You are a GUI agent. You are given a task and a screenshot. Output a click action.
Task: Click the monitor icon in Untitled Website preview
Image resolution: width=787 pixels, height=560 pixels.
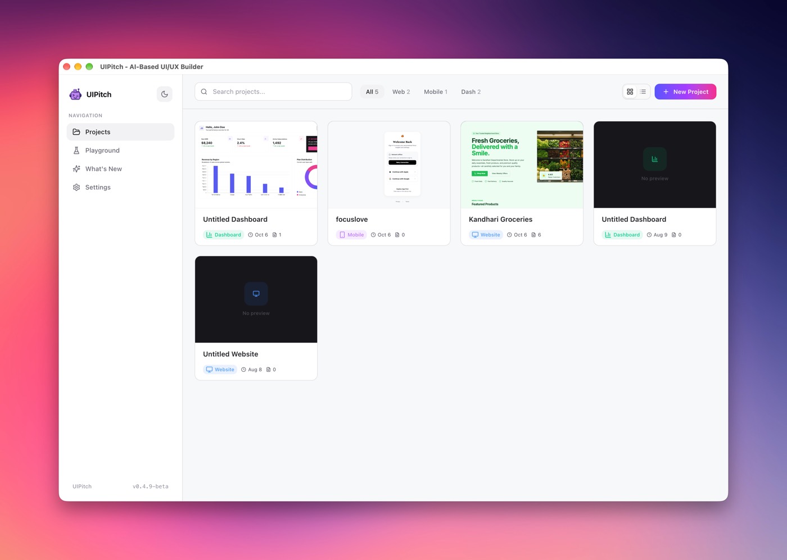(x=256, y=294)
